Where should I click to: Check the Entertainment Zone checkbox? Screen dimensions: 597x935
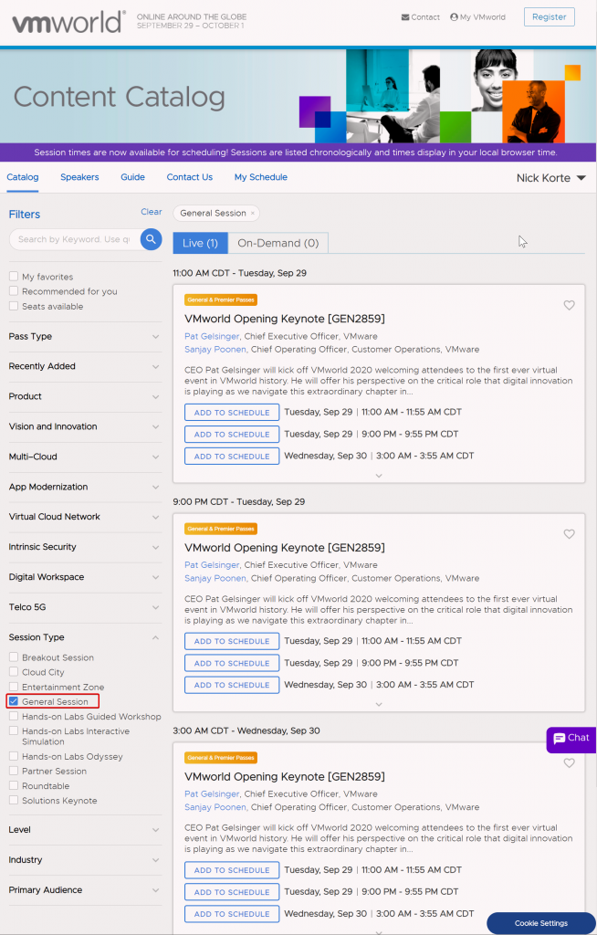point(13,687)
